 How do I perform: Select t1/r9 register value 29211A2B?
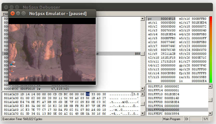coord(168,54)
